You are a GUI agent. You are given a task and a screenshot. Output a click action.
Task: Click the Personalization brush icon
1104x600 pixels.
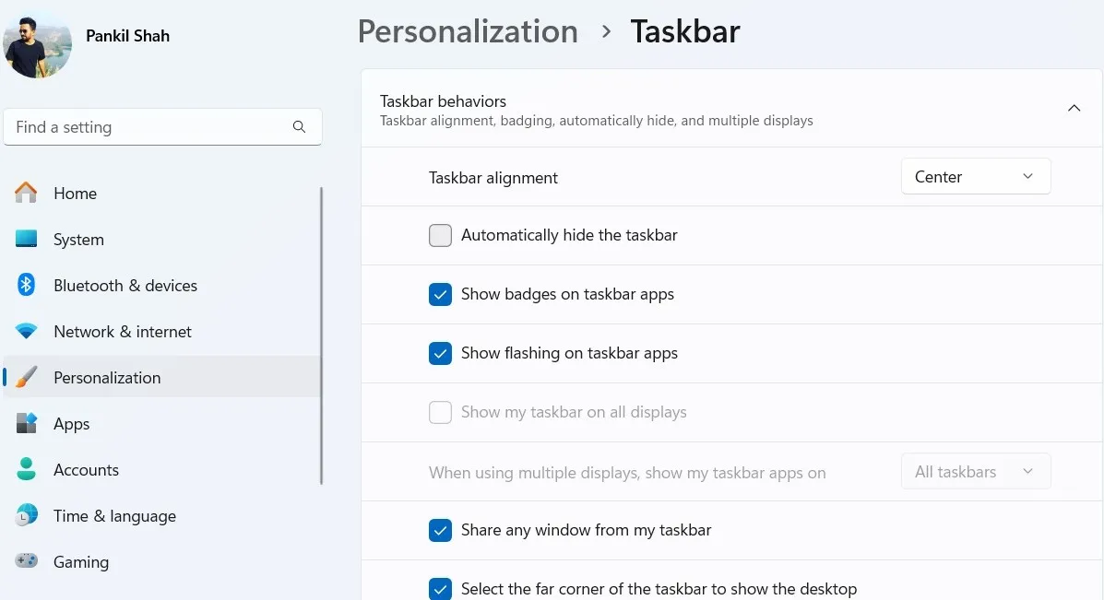[x=27, y=377]
